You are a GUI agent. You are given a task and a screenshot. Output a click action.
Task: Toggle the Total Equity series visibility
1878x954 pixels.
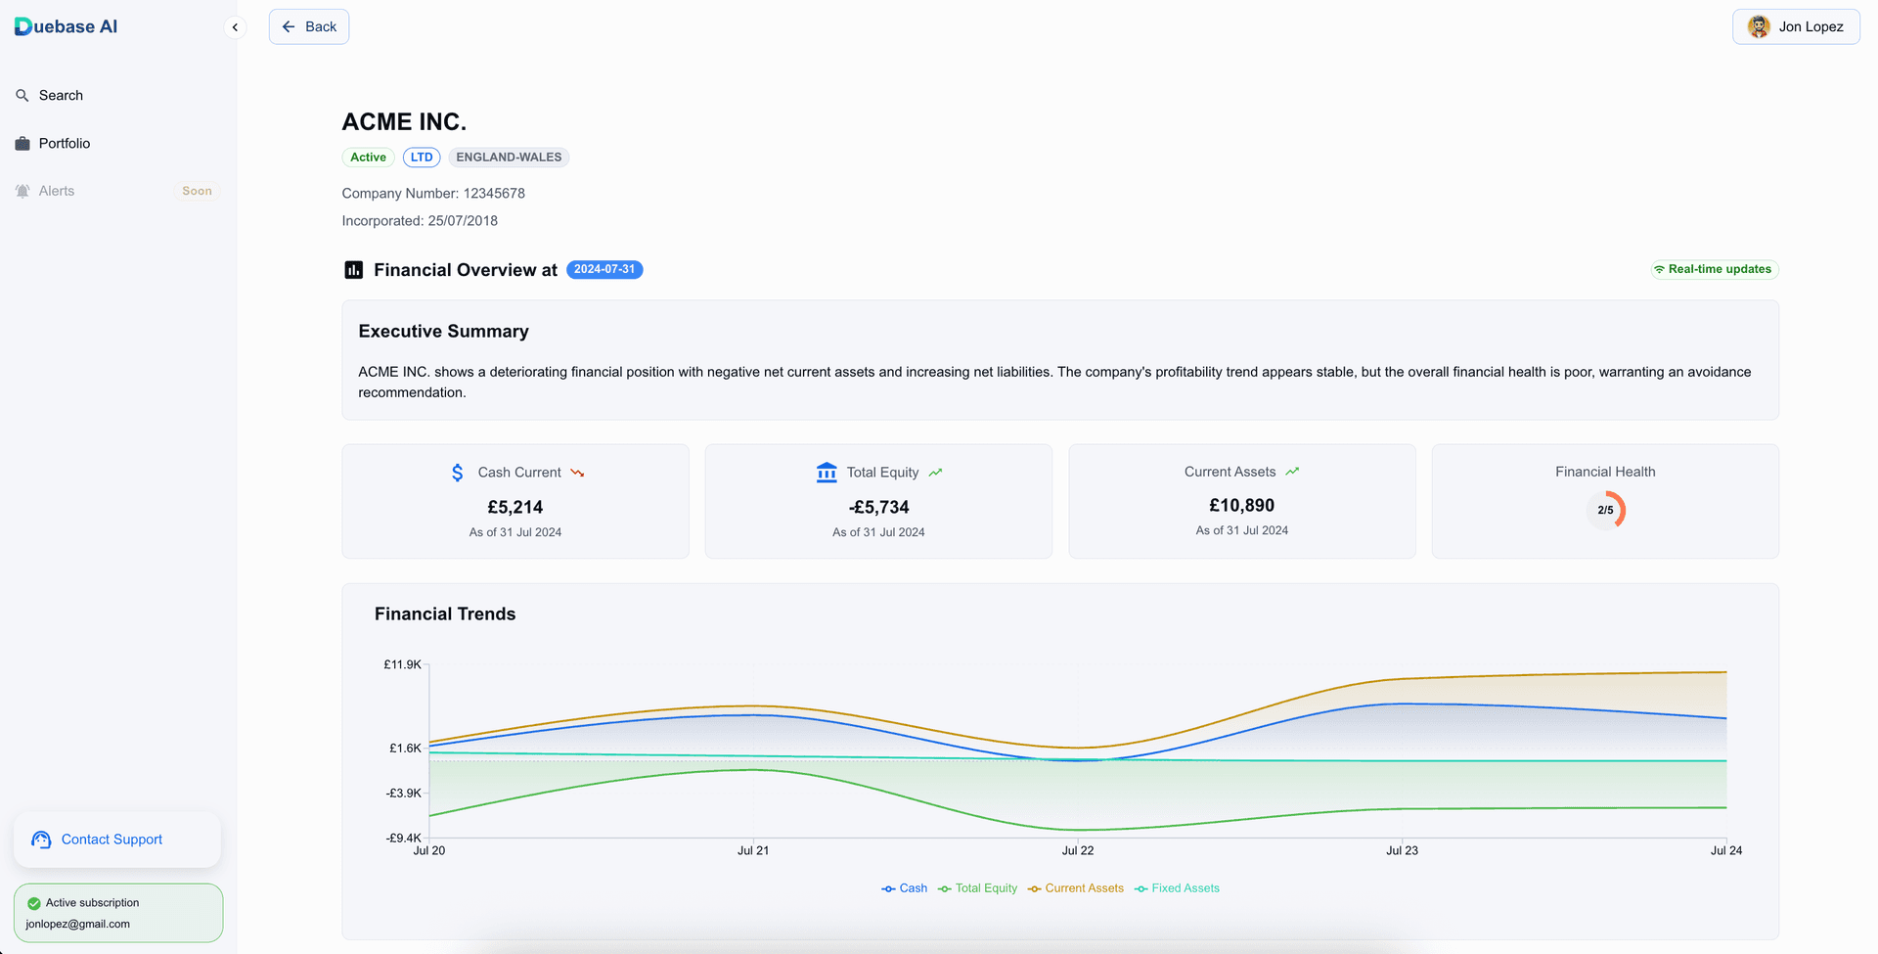click(977, 887)
